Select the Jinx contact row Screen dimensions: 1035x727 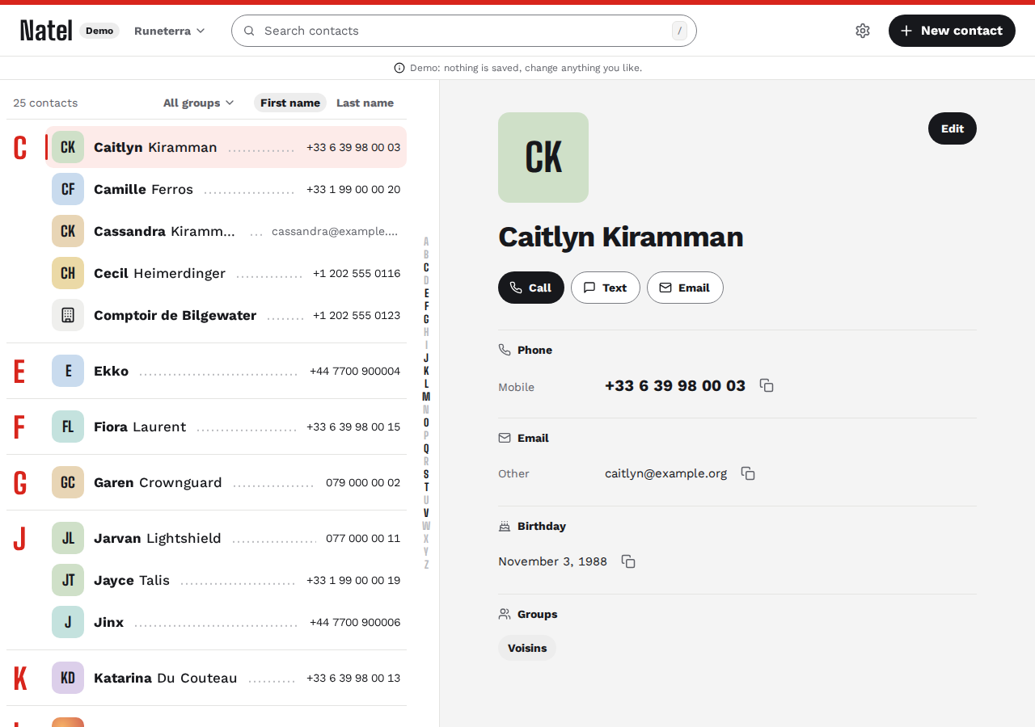pyautogui.click(x=226, y=622)
